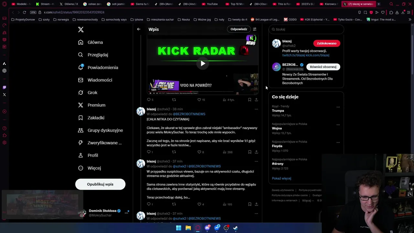This screenshot has width=414, height=233.
Task: Share the KICK RADAR video post
Action: tap(256, 100)
